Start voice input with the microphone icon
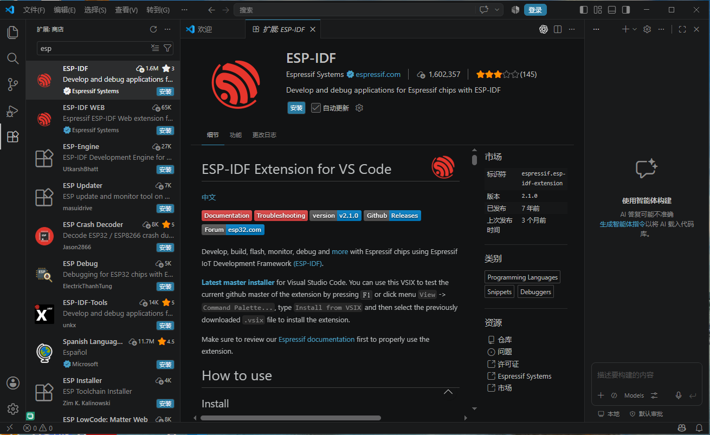Screen dimensions: 710x435 678,395
